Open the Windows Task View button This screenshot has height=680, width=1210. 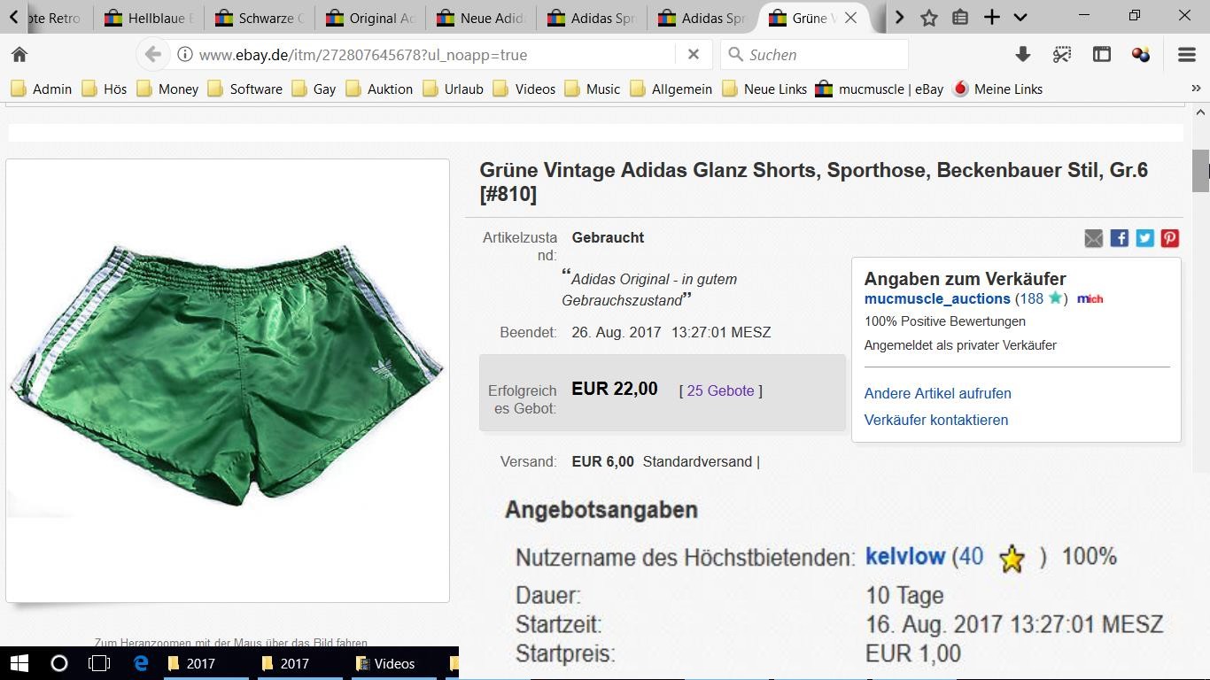(99, 663)
